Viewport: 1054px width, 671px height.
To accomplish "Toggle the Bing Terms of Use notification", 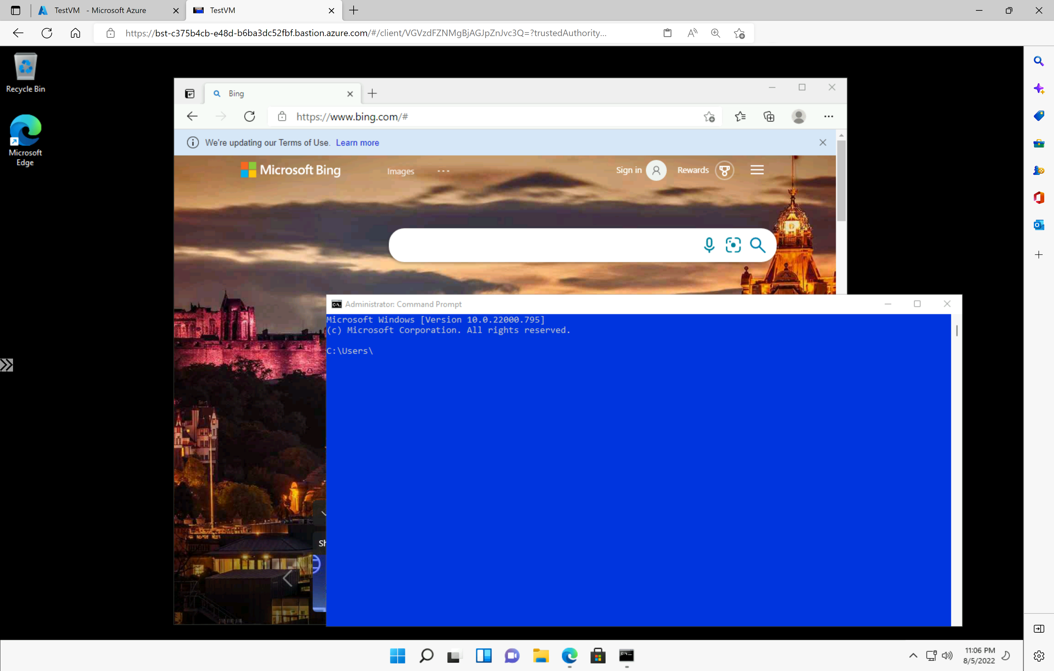I will point(823,142).
